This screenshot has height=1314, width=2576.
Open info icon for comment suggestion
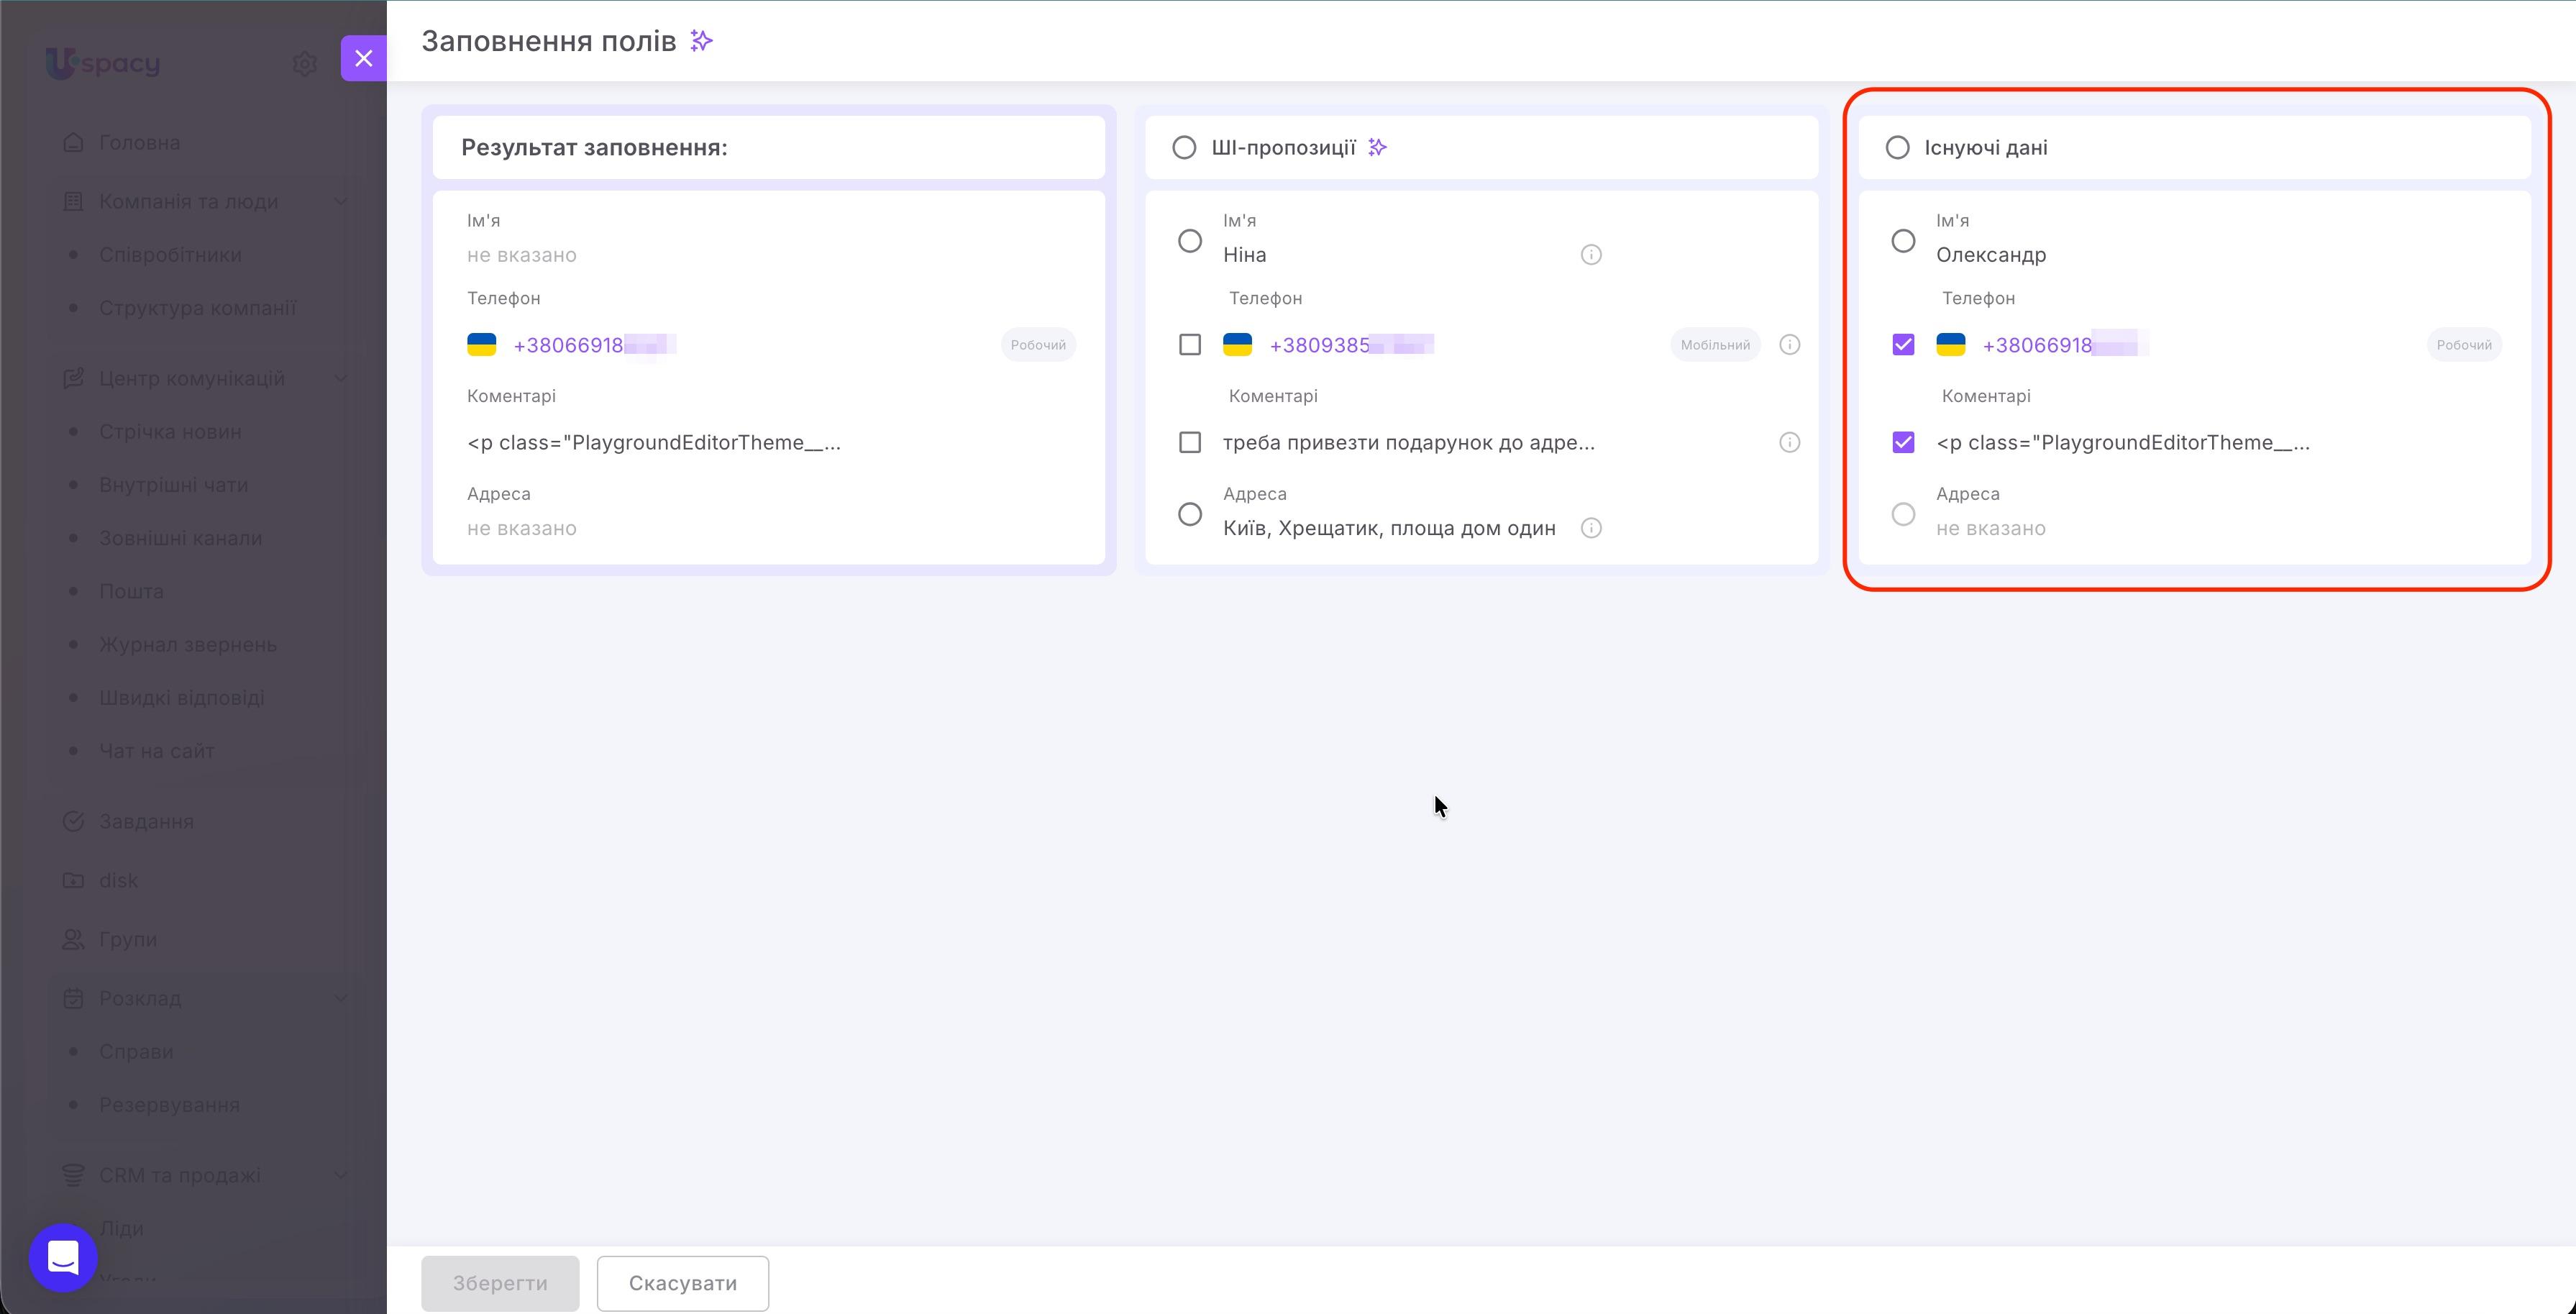tap(1789, 442)
